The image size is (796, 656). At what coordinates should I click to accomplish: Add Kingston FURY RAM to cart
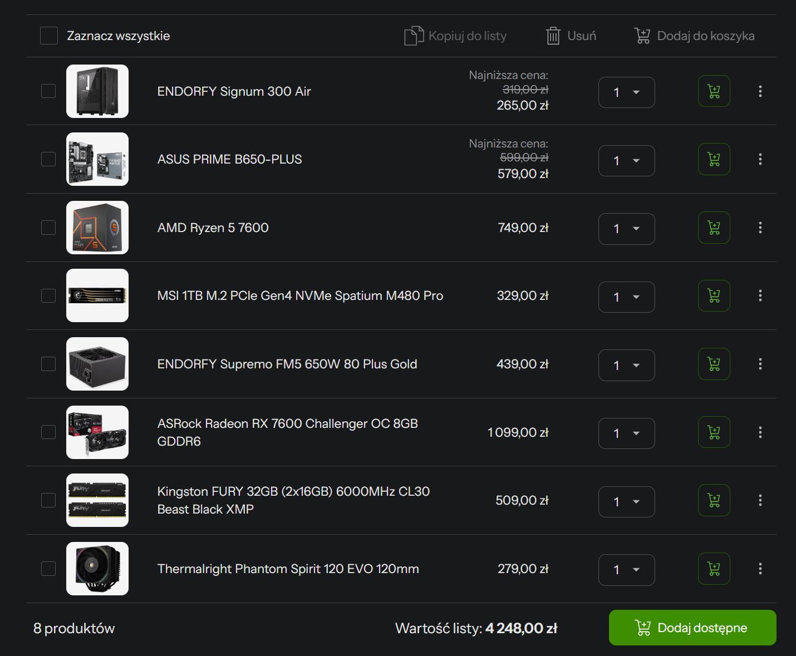click(714, 500)
